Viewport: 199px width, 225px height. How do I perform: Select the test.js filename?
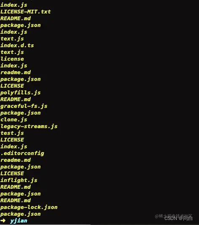point(12,133)
